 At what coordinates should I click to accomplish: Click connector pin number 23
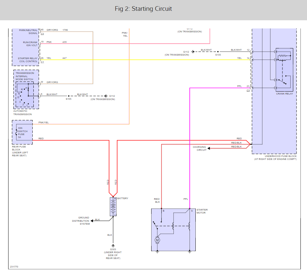point(248,86)
